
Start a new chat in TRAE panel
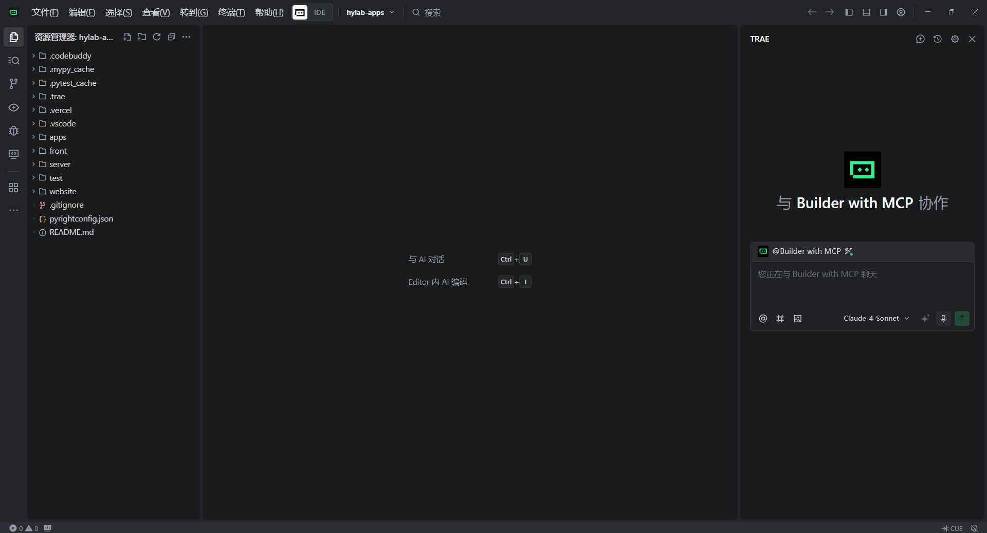(x=920, y=39)
